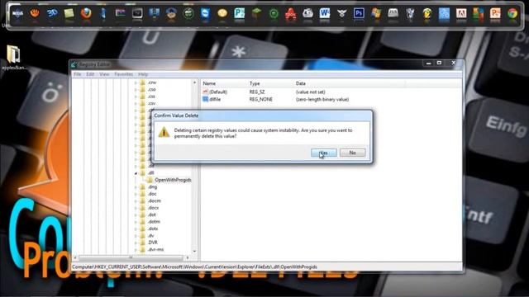Click the tree horizontal scrollbar thumb

coord(131,257)
